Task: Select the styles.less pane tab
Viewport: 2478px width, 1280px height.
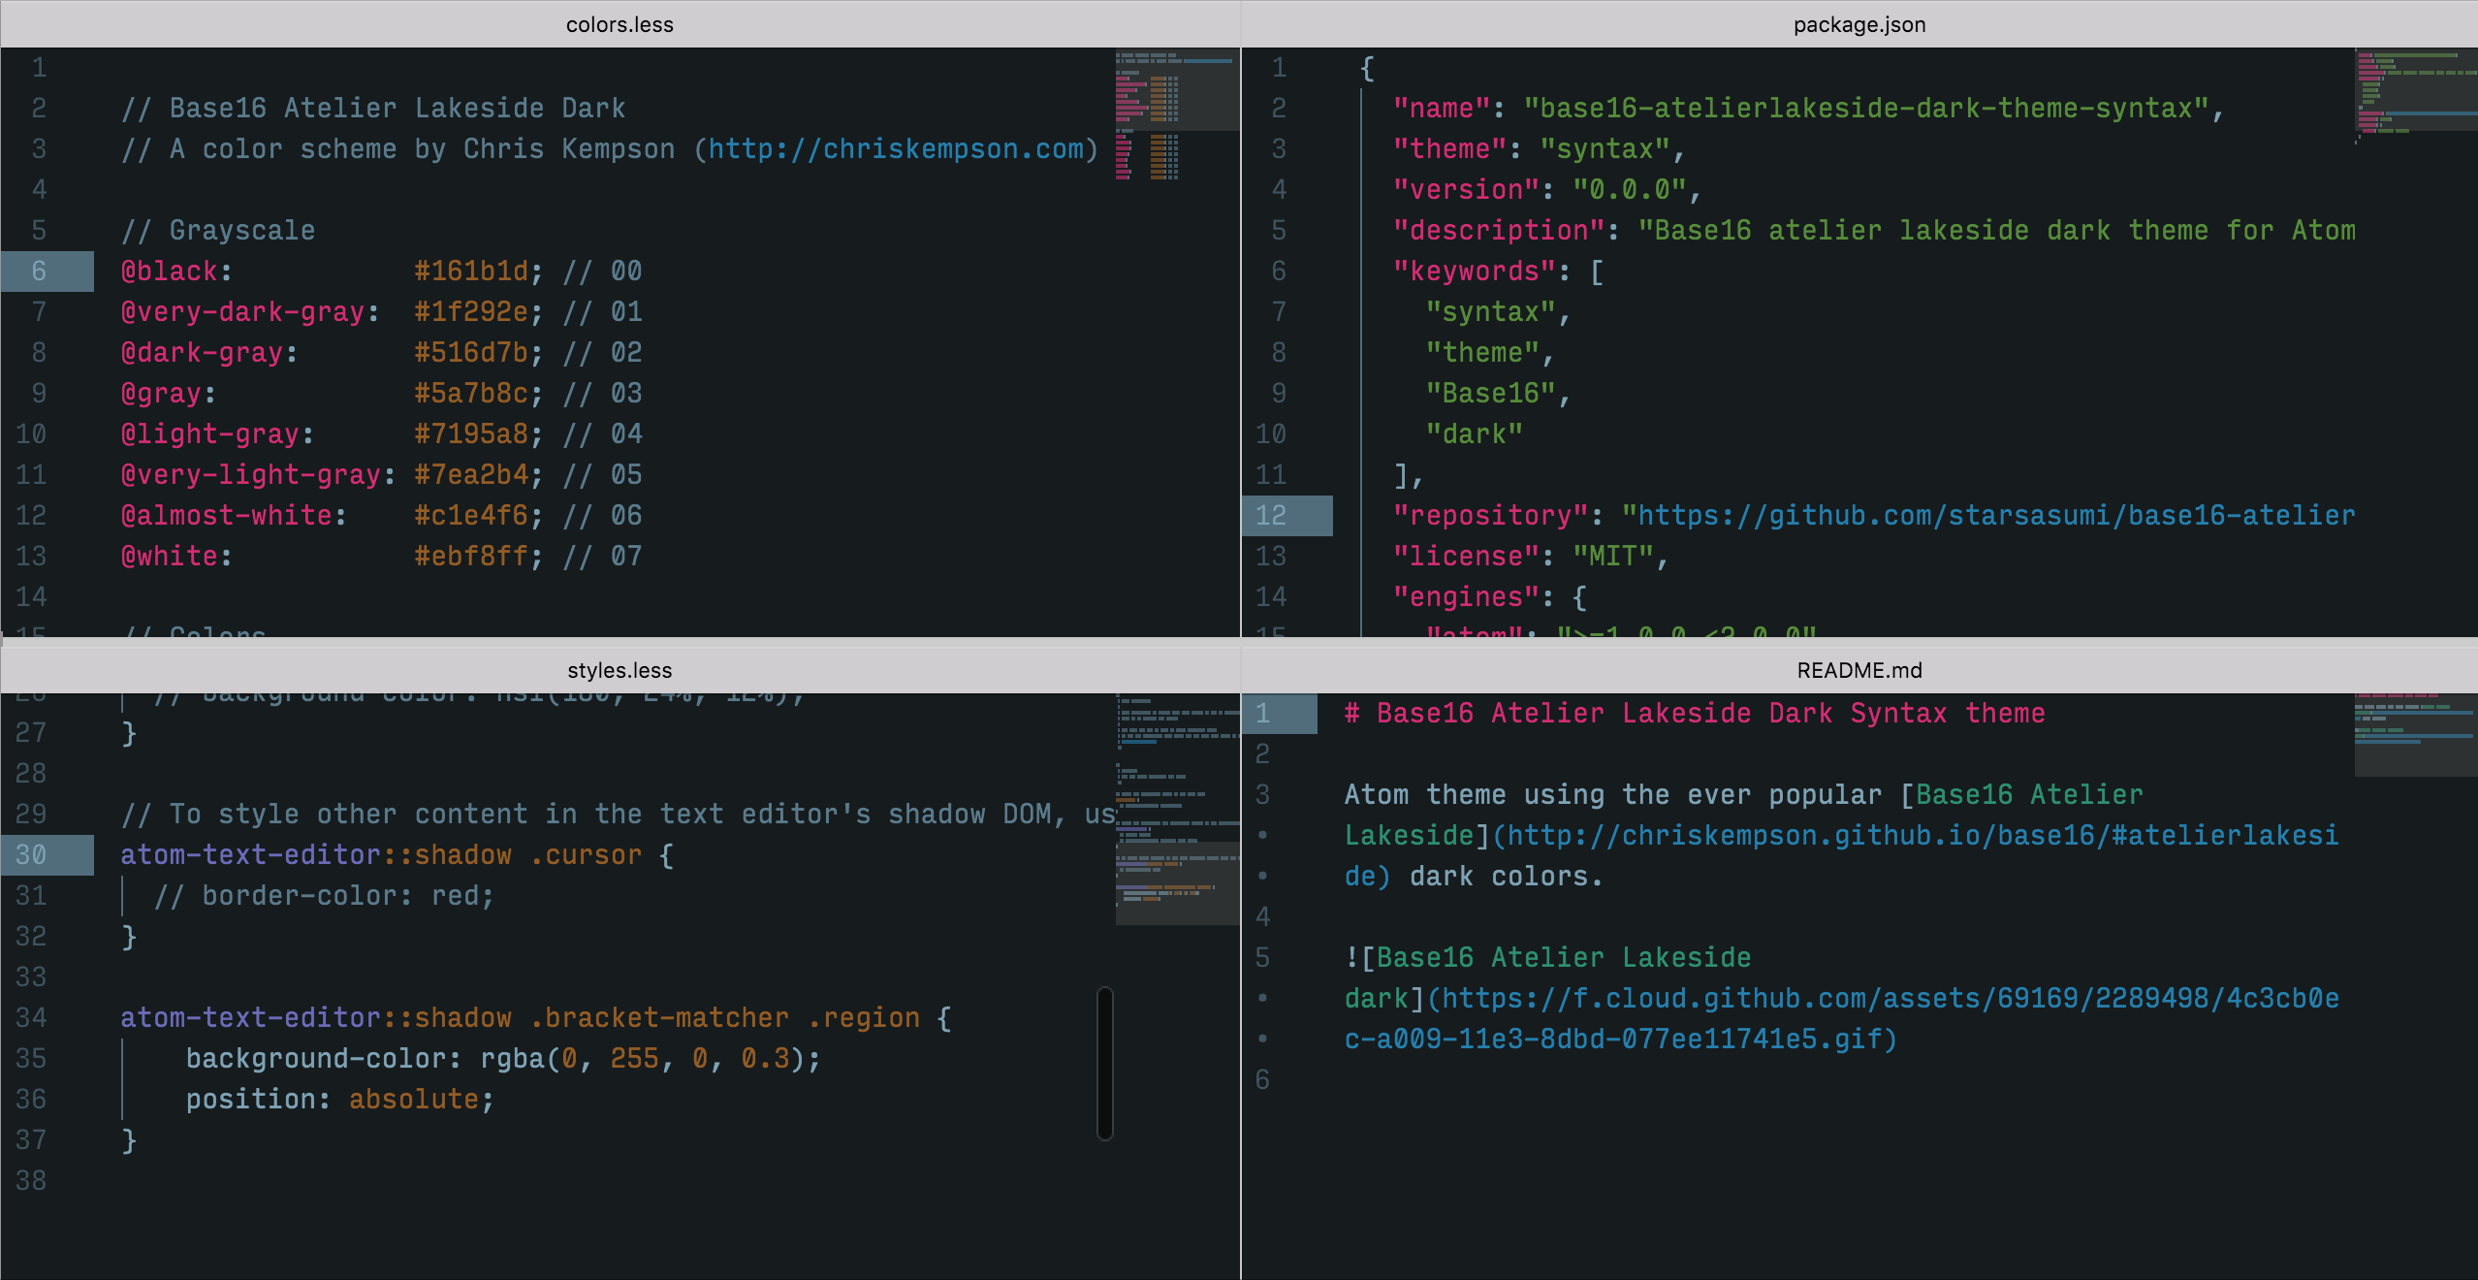Action: 619,670
